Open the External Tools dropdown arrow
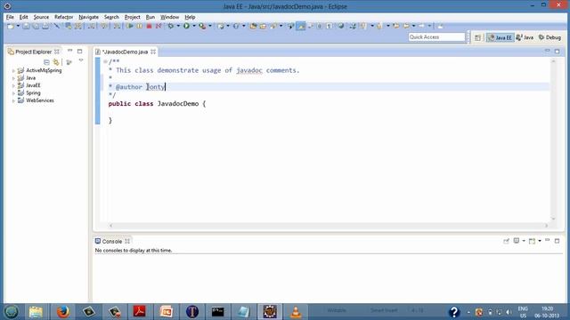 (x=210, y=26)
